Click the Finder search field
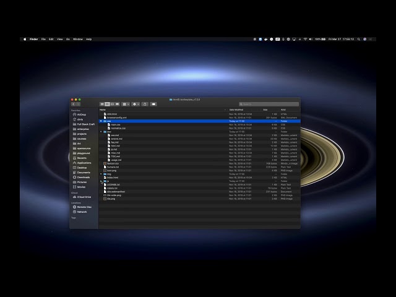The image size is (396, 297). (x=269, y=104)
